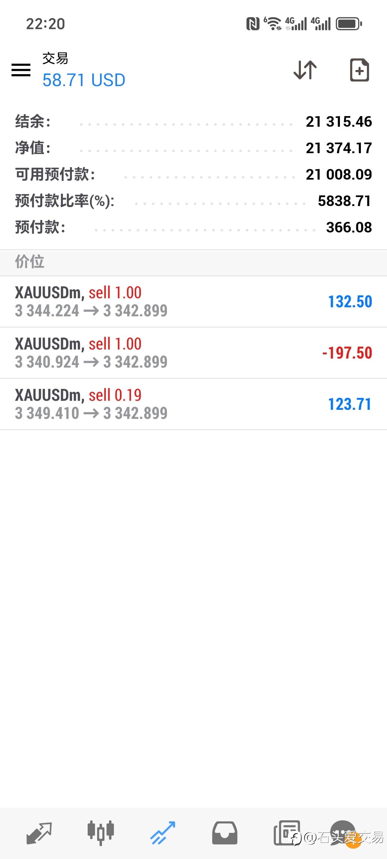Tap the 58.71 USD total profit
The height and width of the screenshot is (859, 387).
(x=84, y=80)
